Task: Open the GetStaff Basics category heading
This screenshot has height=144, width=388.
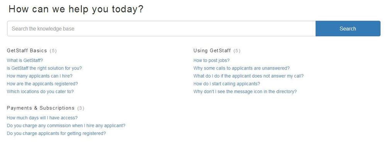Action: click(x=27, y=51)
